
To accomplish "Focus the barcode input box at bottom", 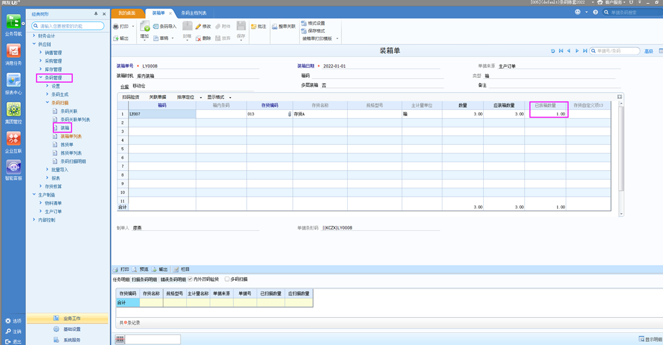I will [153, 339].
